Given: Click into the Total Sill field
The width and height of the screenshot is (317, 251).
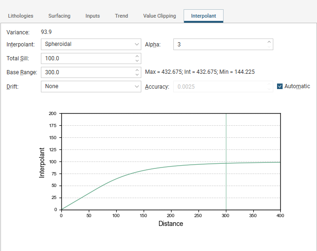Looking at the screenshot, I should click(x=88, y=58).
